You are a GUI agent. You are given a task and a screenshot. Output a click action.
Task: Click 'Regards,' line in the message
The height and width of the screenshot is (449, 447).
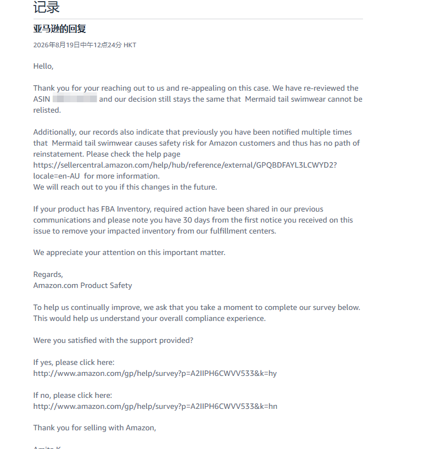[48, 274]
